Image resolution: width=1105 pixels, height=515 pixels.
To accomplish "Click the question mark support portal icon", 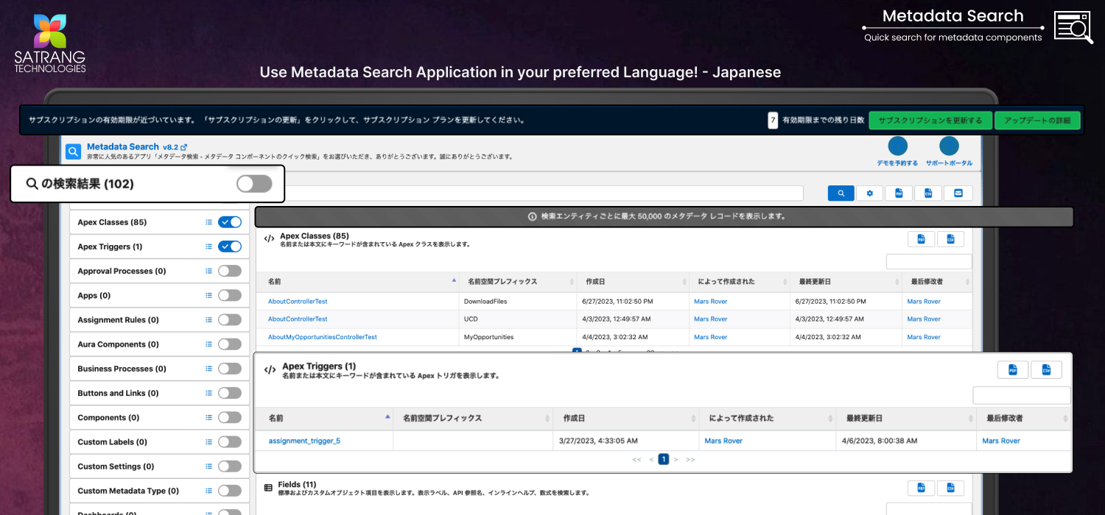I will pos(950,146).
